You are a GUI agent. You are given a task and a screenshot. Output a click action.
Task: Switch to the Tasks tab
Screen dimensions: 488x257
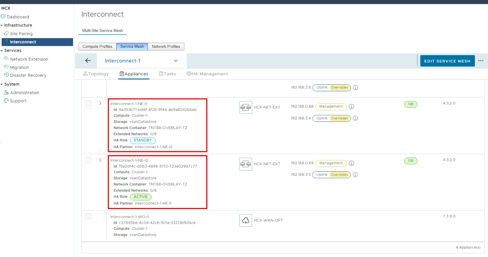(x=168, y=74)
